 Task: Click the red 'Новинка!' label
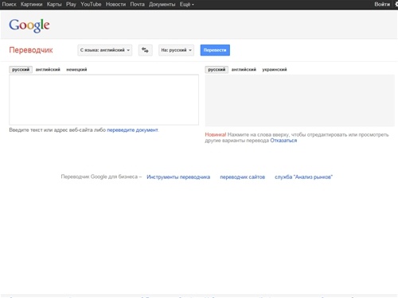click(x=216, y=134)
